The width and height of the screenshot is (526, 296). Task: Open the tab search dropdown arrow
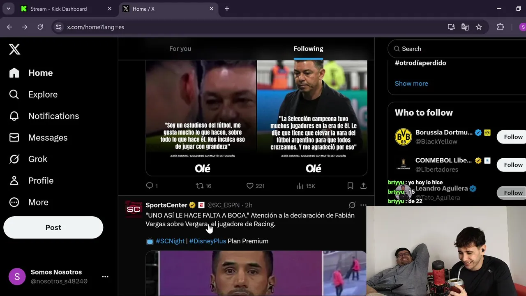(x=8, y=9)
